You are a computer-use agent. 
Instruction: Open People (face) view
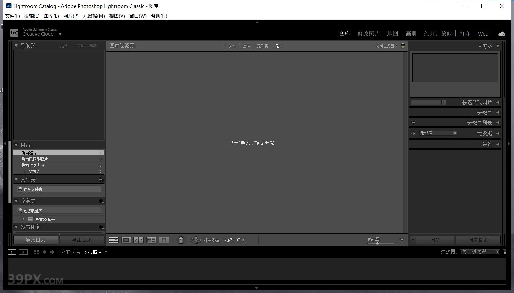(x=164, y=240)
